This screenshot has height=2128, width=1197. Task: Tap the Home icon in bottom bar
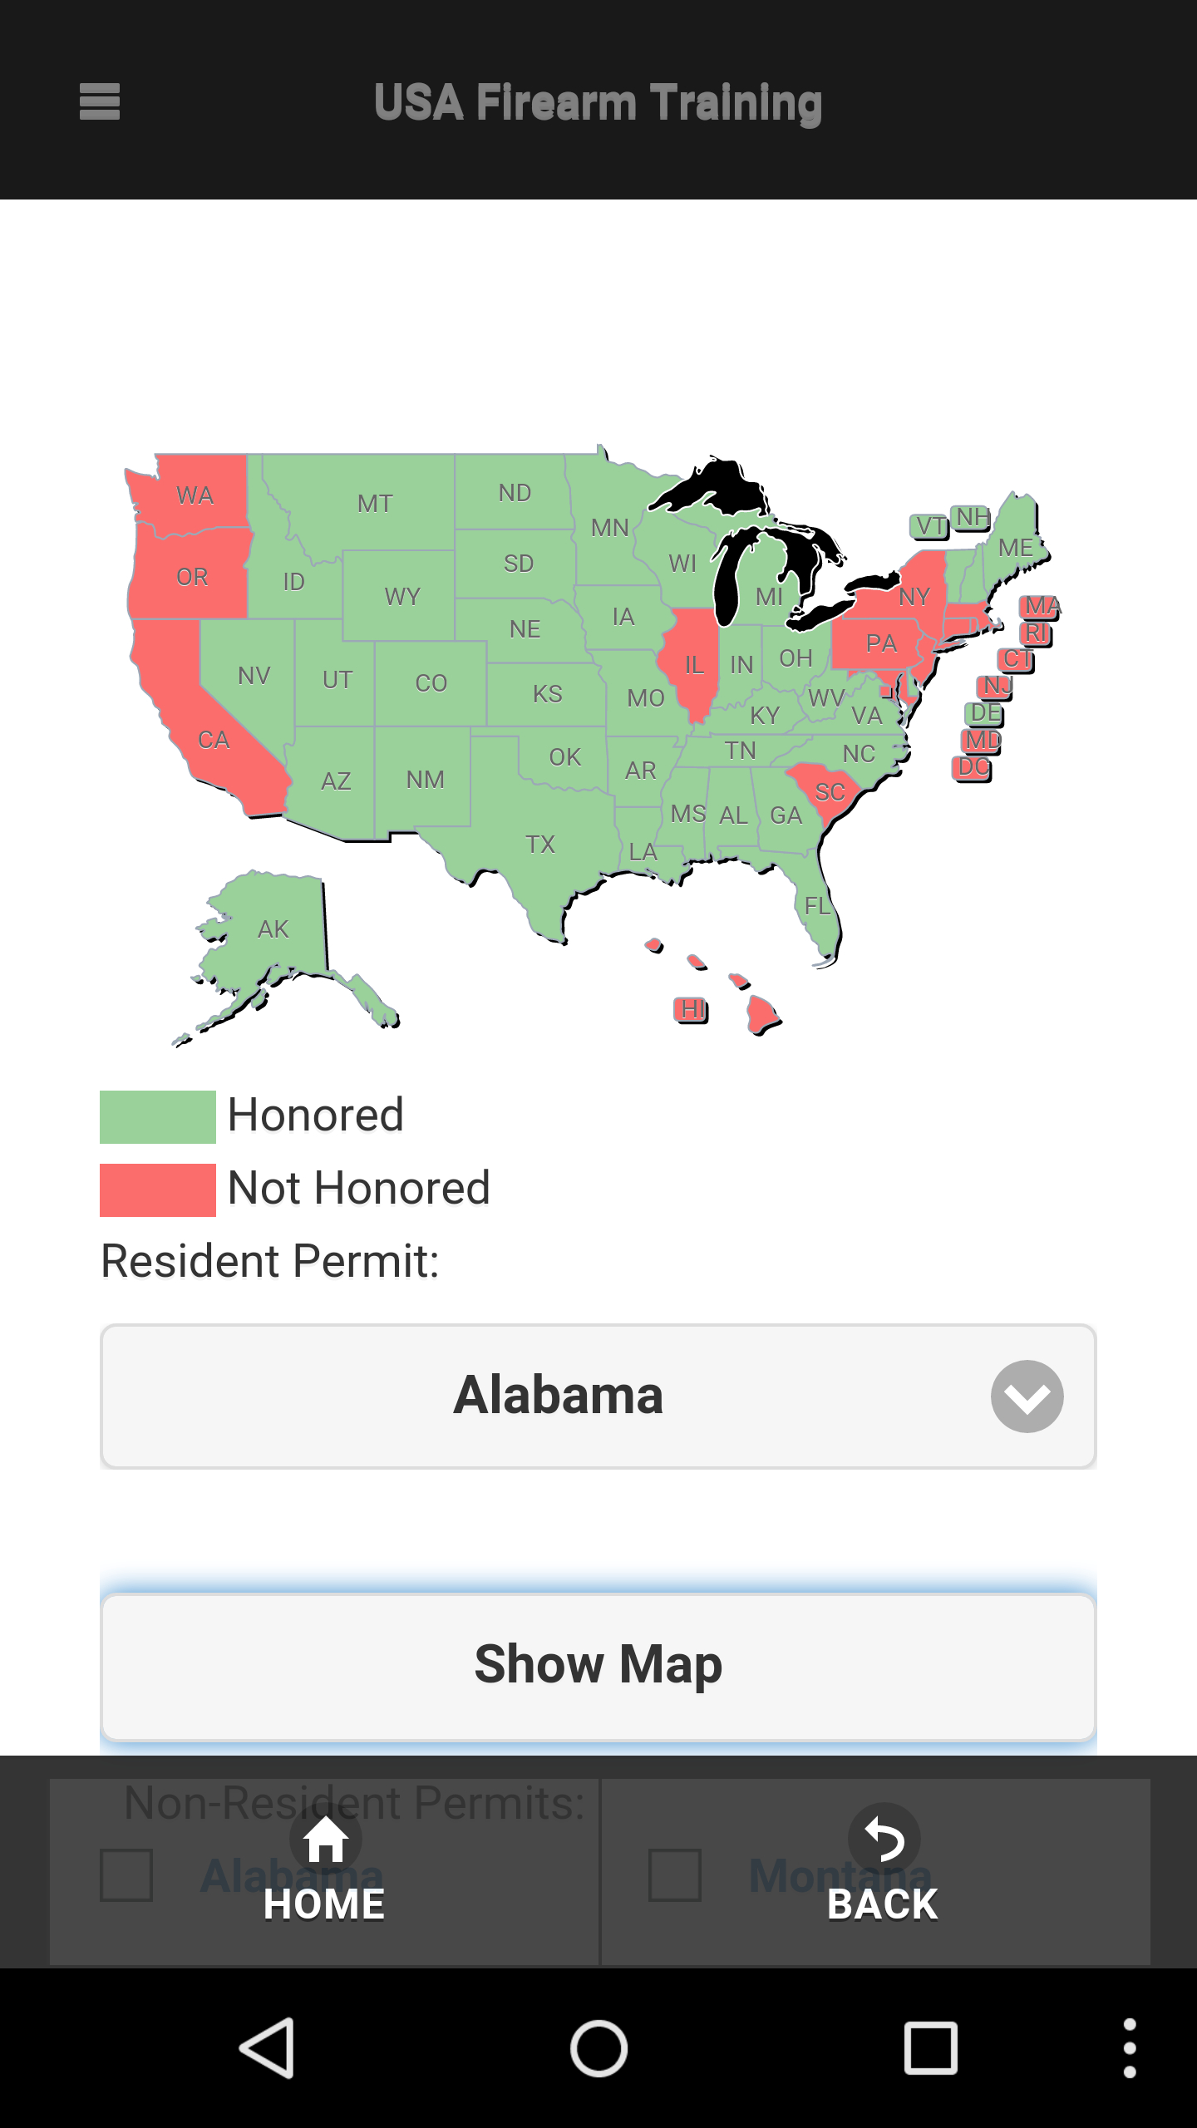(x=325, y=1839)
